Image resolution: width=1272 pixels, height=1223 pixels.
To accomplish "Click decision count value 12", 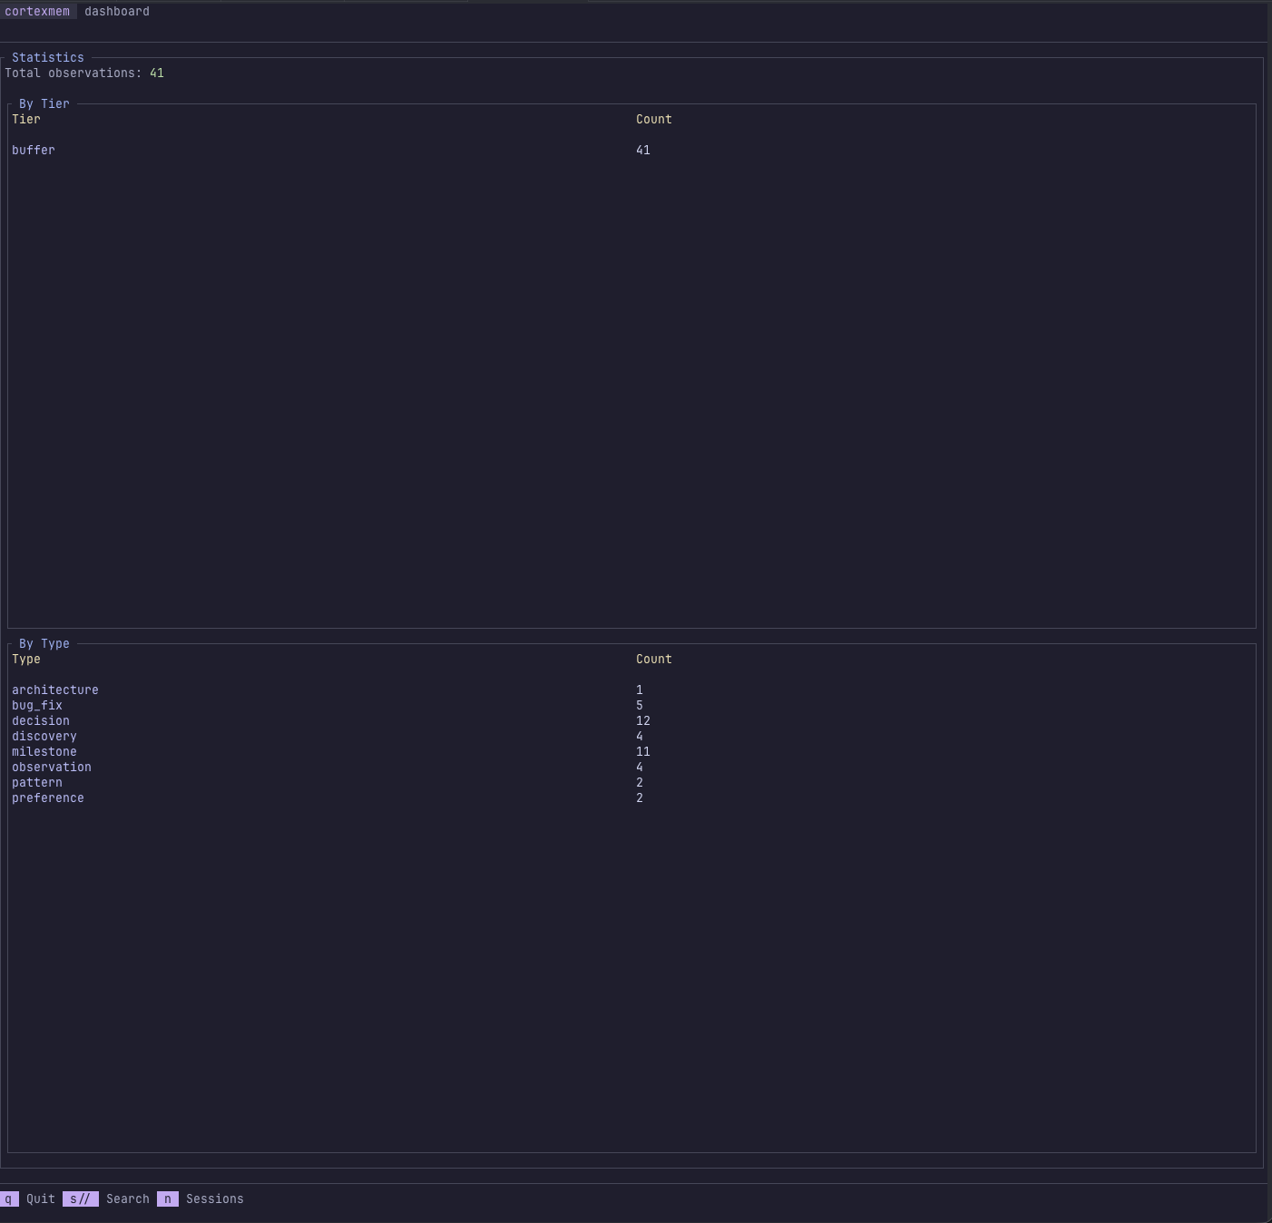I will click(643, 721).
